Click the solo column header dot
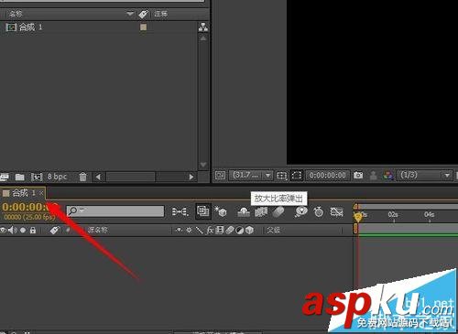The width and height of the screenshot is (458, 334). [23, 231]
